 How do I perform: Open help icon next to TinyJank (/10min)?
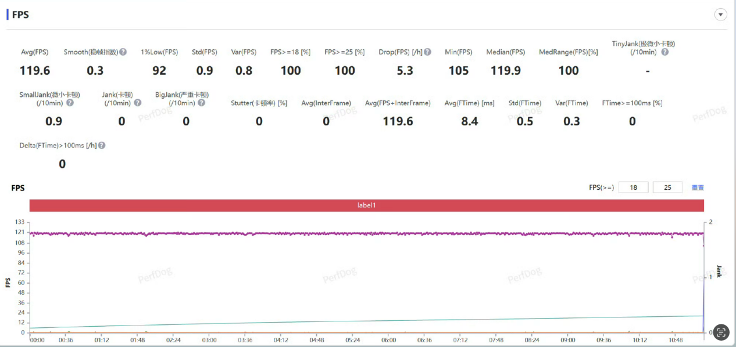pos(664,52)
